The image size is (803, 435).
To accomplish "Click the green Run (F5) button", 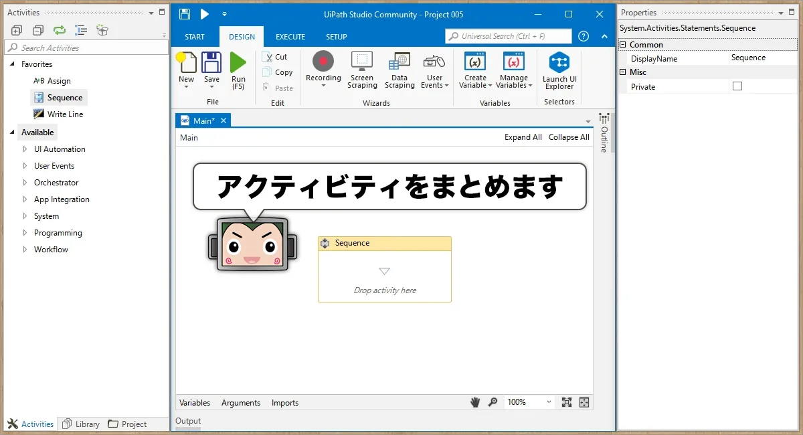I will [238, 71].
